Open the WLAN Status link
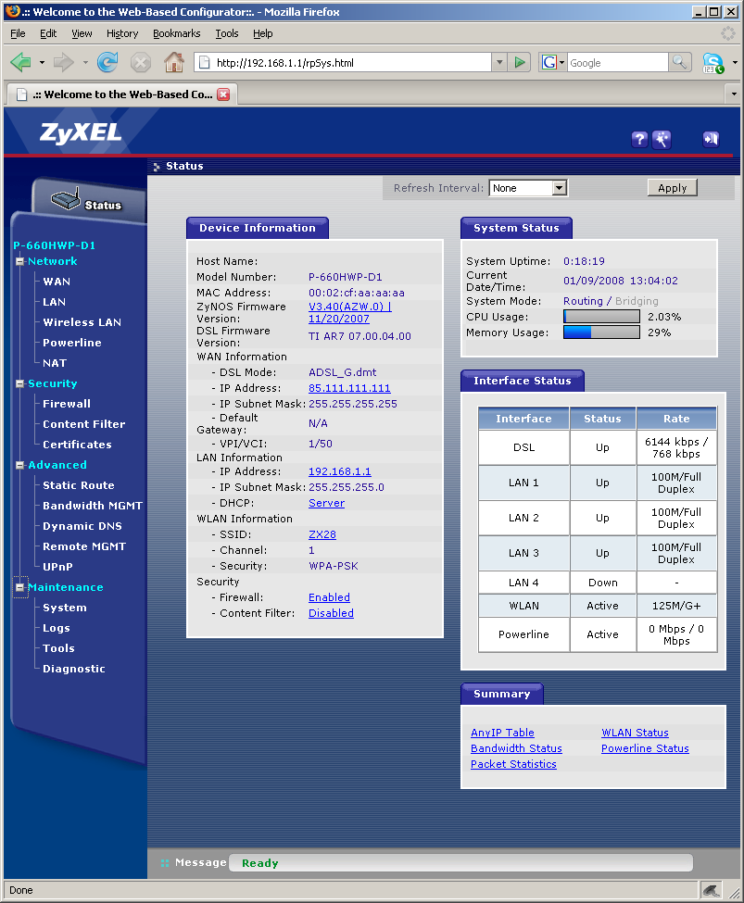Viewport: 744px width, 903px height. [635, 734]
